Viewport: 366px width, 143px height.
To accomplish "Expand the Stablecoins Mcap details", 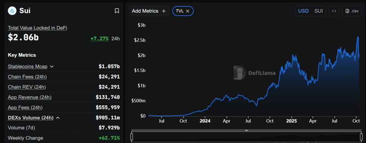I will 52,66.
